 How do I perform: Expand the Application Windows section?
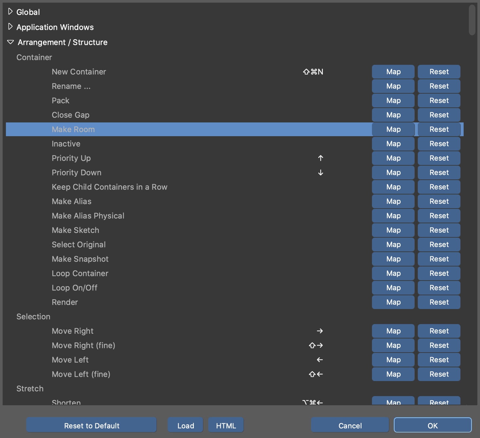tap(10, 27)
